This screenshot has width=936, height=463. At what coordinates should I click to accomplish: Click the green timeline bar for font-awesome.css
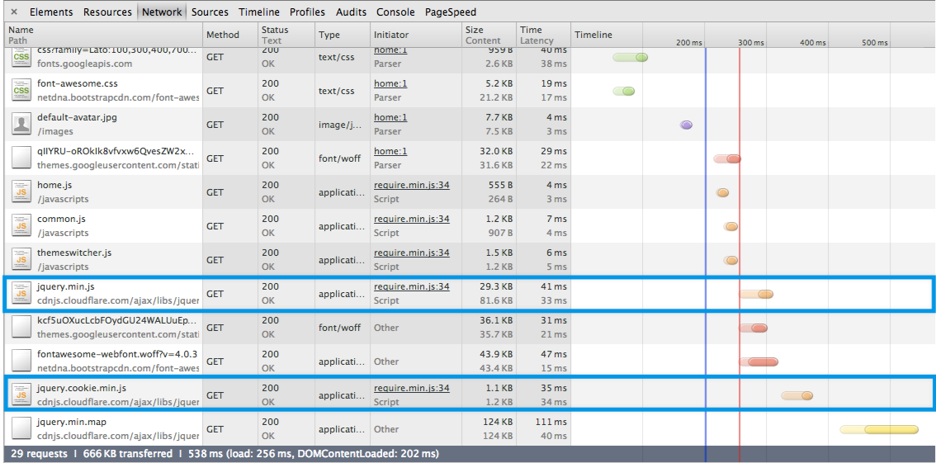tap(624, 92)
